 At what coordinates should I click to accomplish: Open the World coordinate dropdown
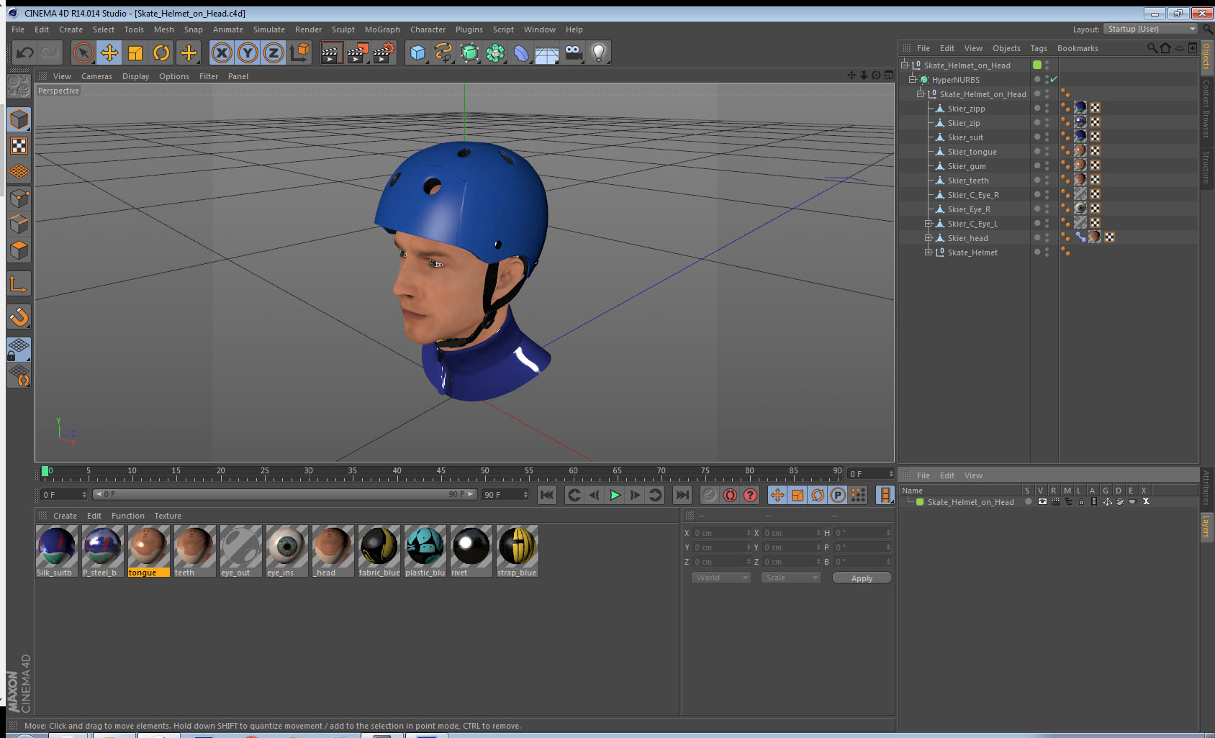pyautogui.click(x=721, y=578)
